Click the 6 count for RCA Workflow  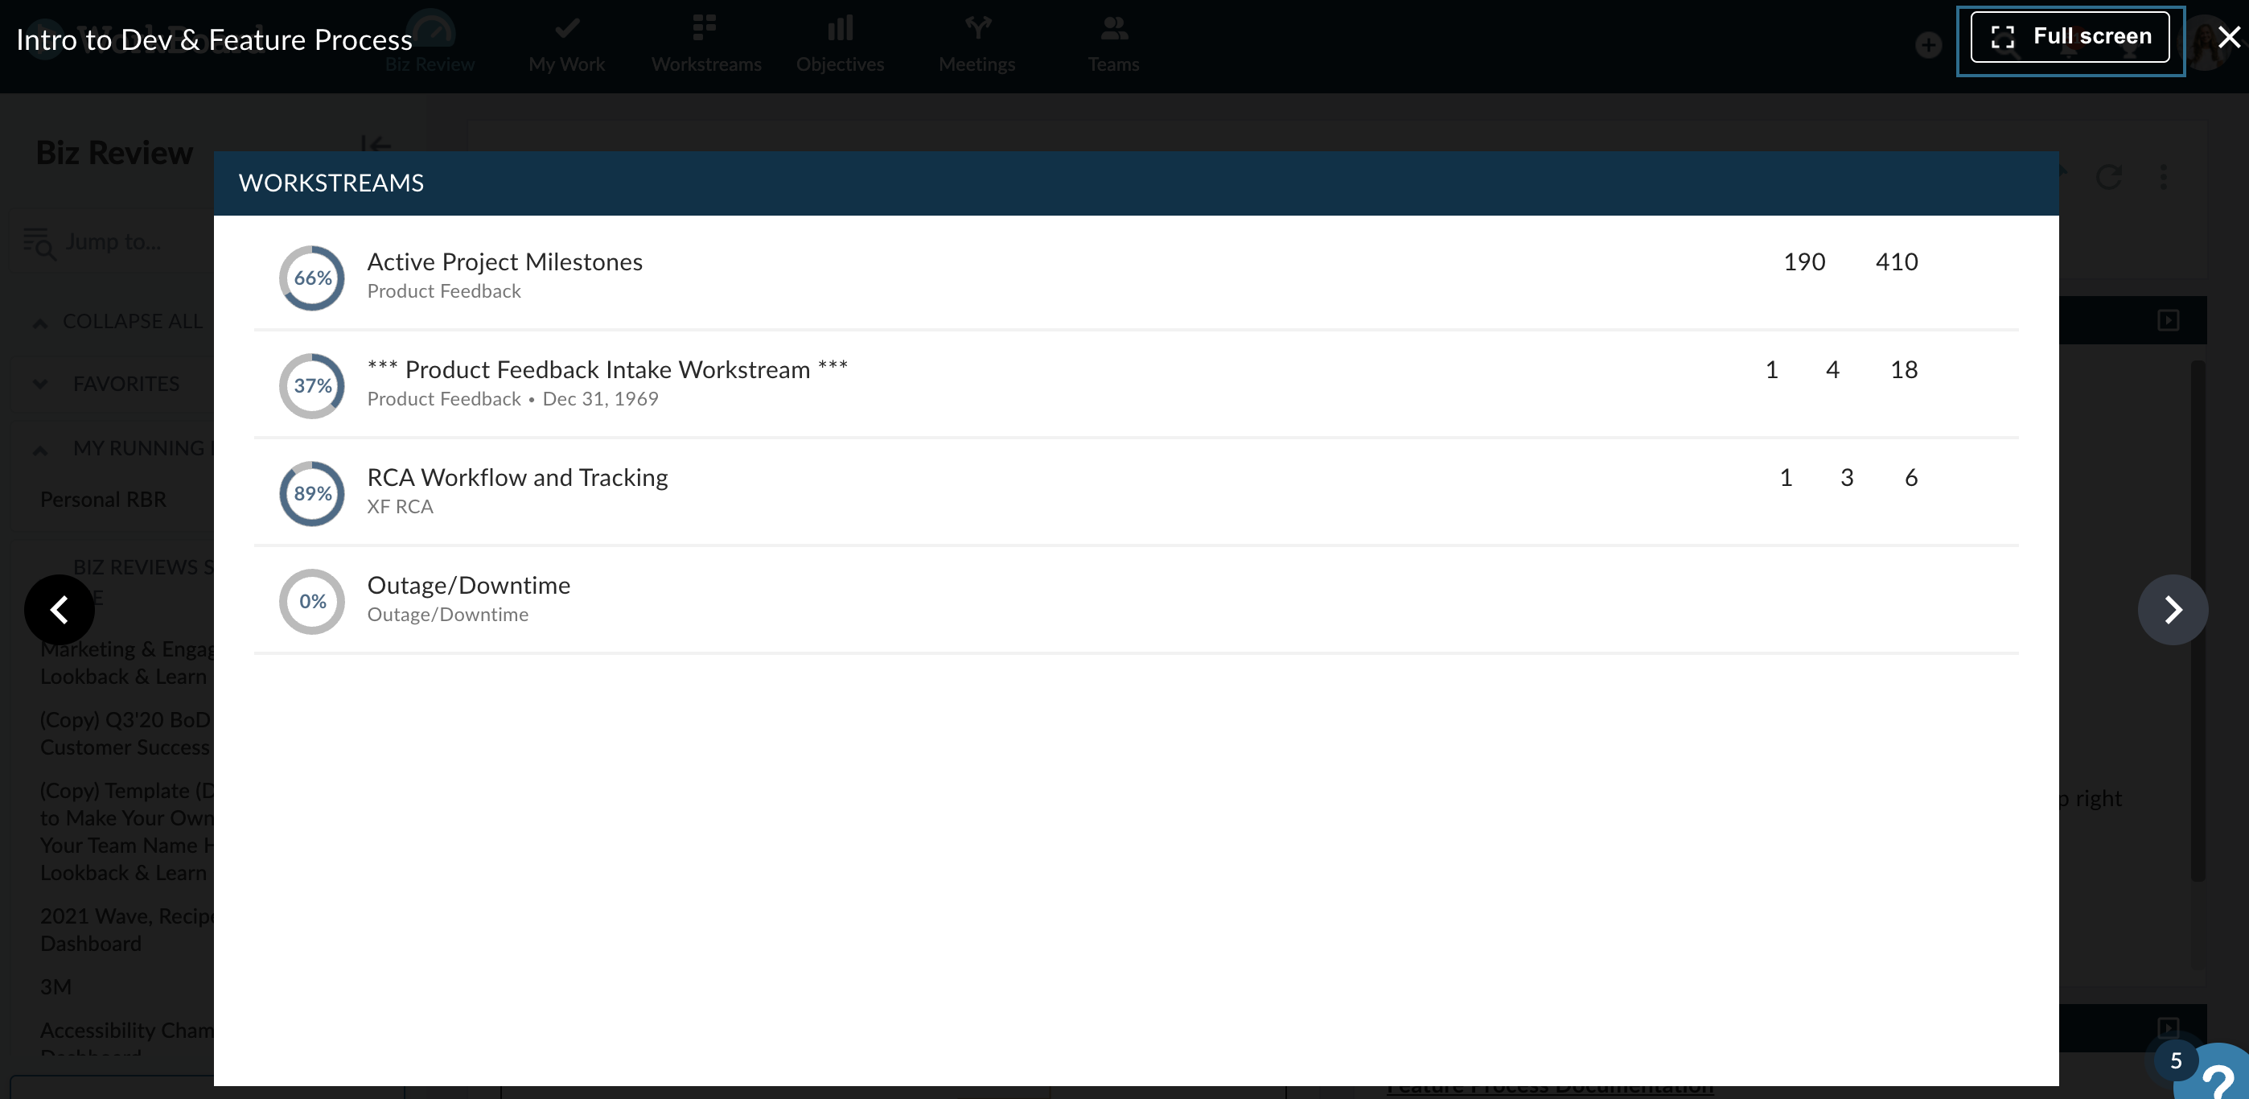(x=1911, y=477)
